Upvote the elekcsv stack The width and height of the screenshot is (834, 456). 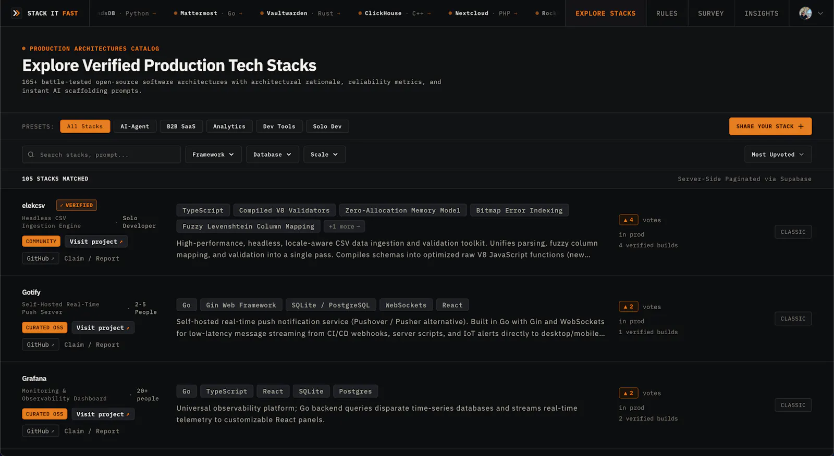628,220
